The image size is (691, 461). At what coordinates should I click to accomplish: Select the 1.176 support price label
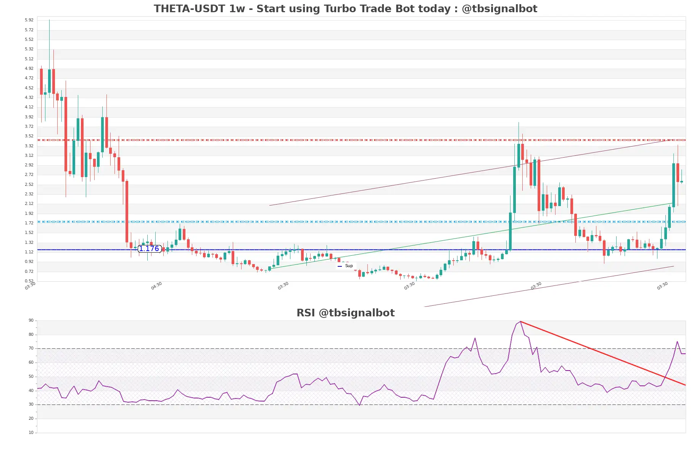click(x=149, y=249)
